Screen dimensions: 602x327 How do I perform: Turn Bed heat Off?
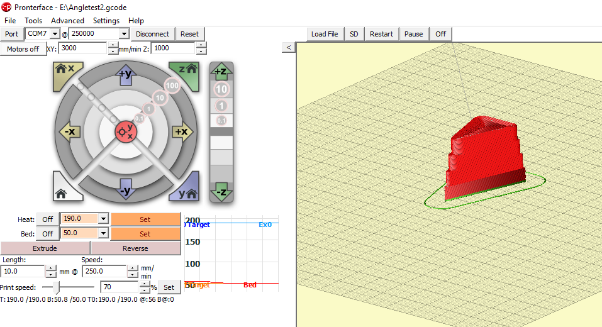(x=48, y=234)
